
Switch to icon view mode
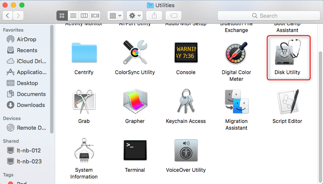pyautogui.click(x=62, y=16)
